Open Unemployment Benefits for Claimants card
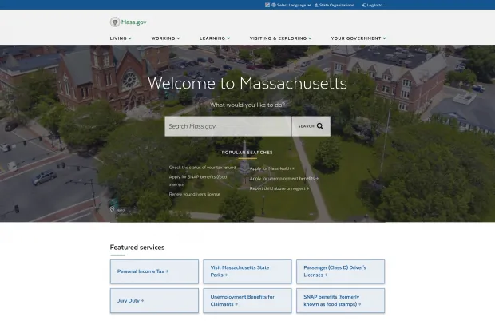The image size is (495, 321). 247,301
